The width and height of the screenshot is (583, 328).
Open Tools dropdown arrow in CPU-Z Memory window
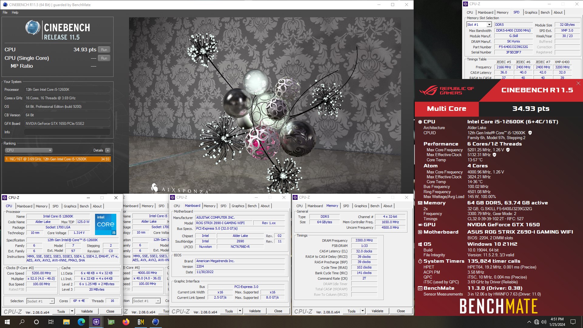(x=363, y=311)
